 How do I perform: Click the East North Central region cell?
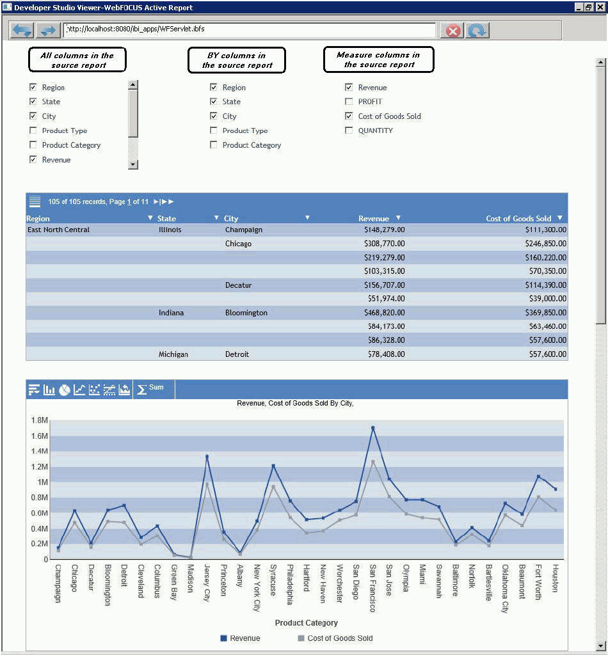58,230
